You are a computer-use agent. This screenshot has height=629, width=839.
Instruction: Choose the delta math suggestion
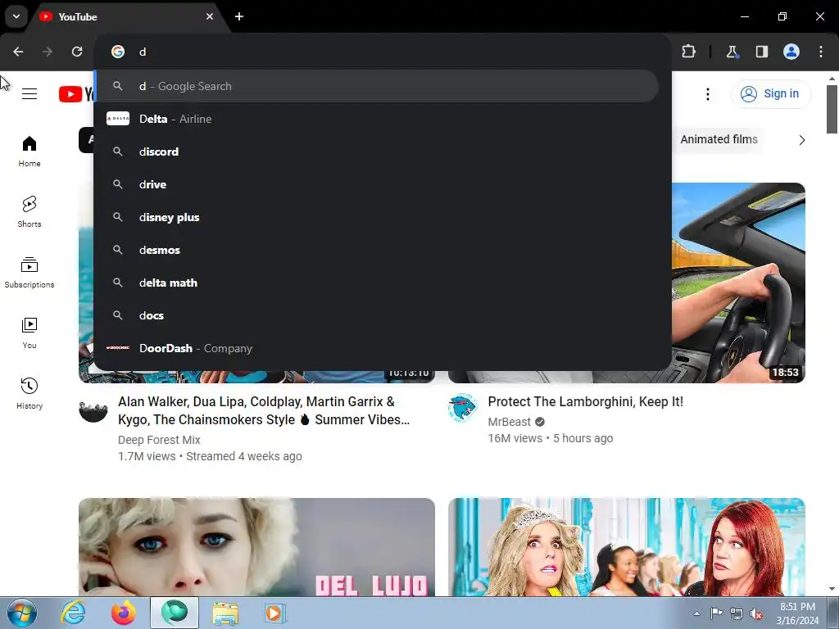(x=376, y=283)
